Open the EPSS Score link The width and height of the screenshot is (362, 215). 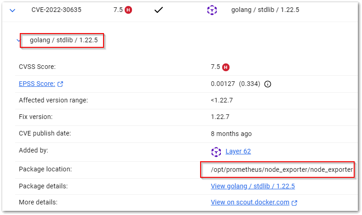[37, 84]
